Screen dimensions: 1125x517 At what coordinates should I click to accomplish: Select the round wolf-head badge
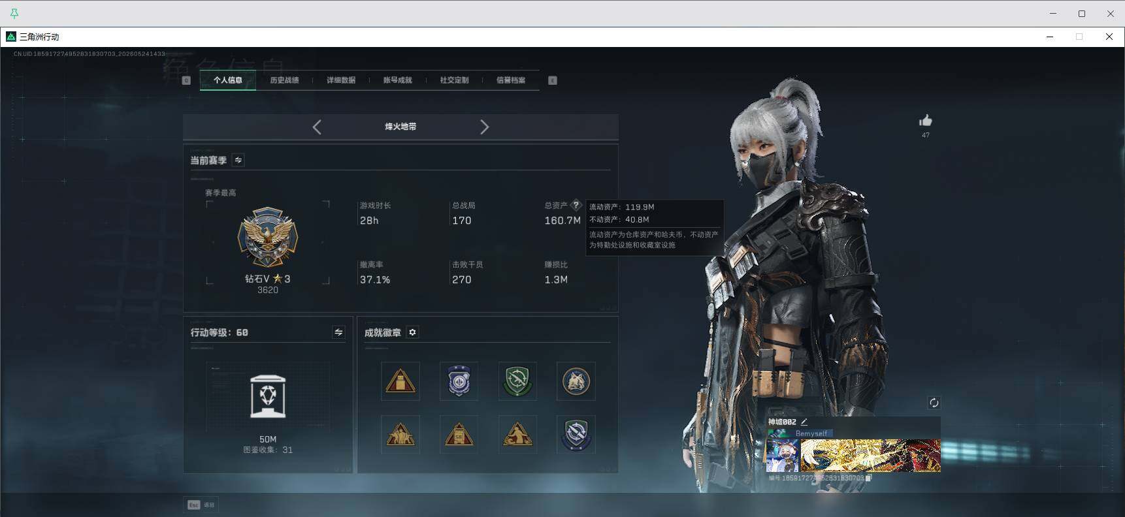click(576, 381)
